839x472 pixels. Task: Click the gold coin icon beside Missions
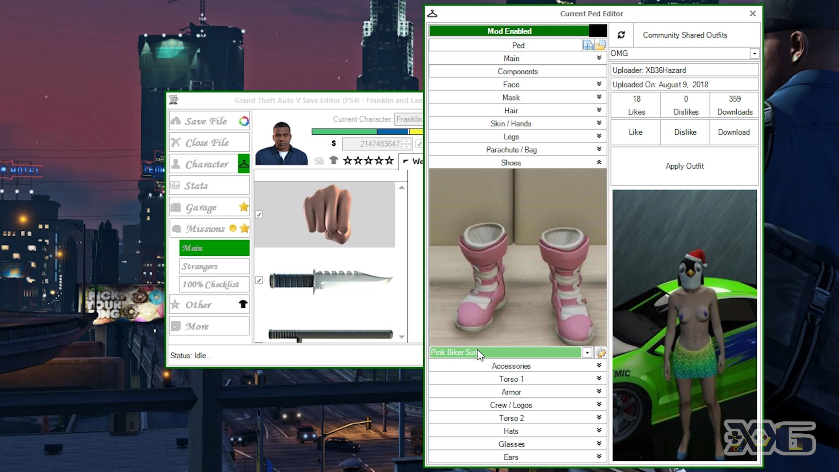tap(233, 228)
